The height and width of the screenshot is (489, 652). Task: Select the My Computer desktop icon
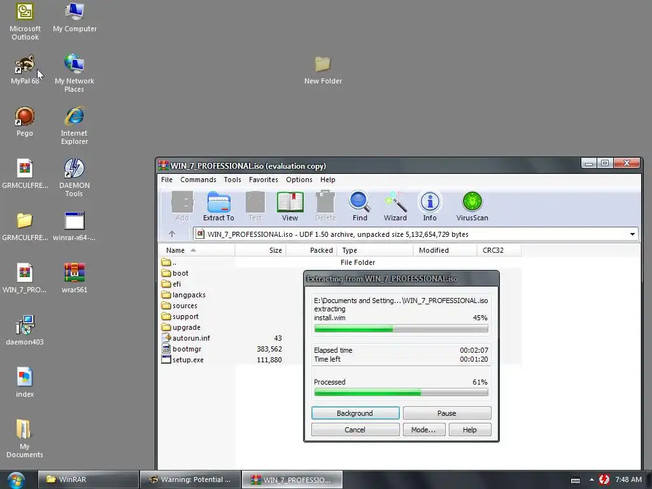(75, 17)
